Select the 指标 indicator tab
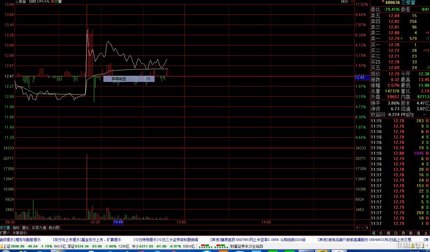The width and height of the screenshot is (430, 252). pos(16,228)
